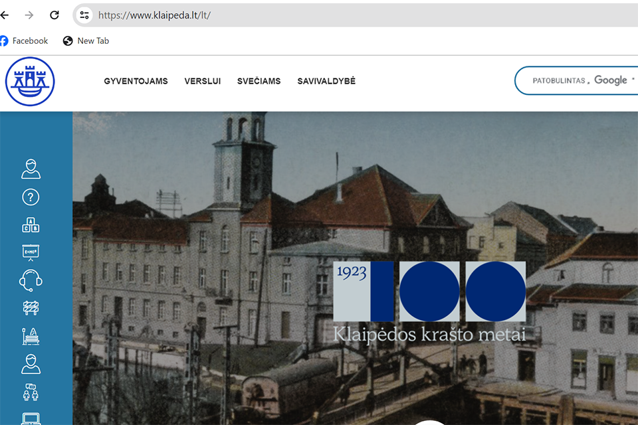Open the question mark help icon in sidebar
This screenshot has height=425, width=638.
31,197
